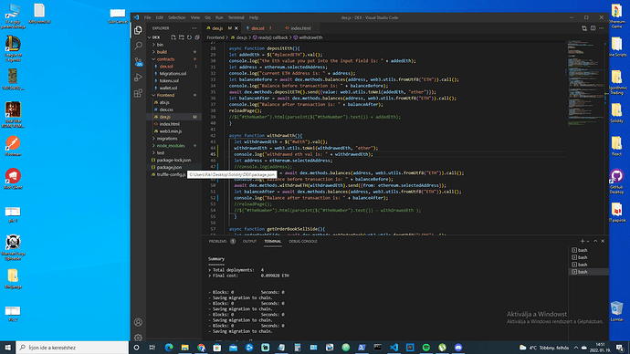Click the taskbar search box
This screenshot has width=630, height=354.
[x=72, y=348]
